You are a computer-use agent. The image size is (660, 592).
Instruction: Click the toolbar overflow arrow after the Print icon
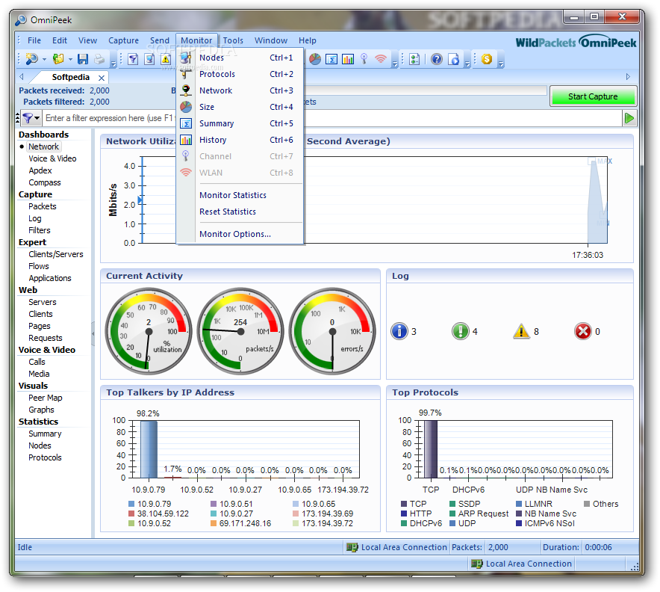click(113, 64)
